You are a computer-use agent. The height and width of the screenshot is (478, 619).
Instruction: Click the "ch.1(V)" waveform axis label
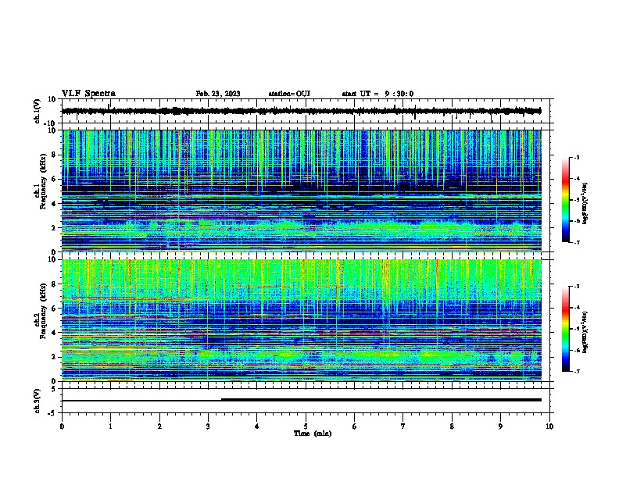(x=38, y=111)
